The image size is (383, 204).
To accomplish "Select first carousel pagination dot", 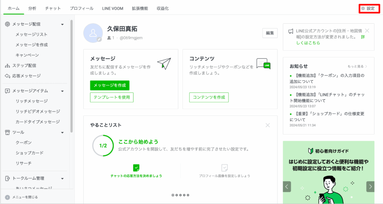I will click(173, 195).
